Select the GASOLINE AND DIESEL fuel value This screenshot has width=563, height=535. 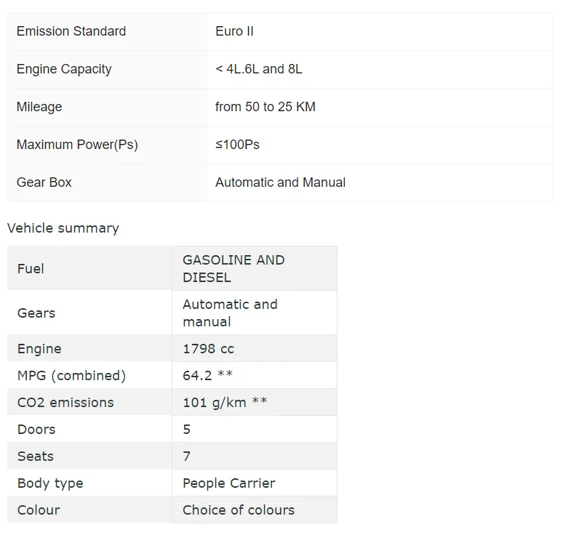233,268
